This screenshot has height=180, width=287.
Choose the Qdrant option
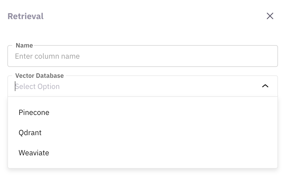30,133
